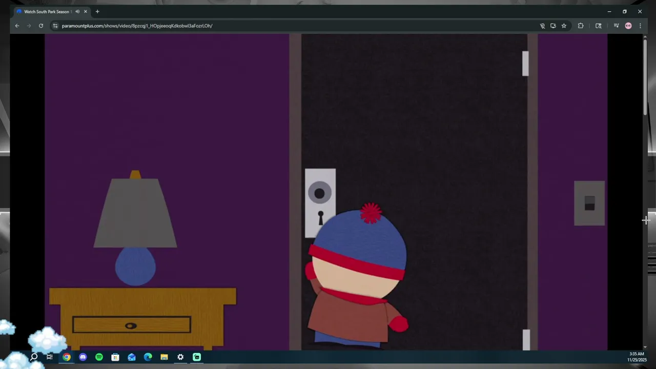Click the scrollbar down arrow
Viewport: 656px width, 369px height.
pyautogui.click(x=645, y=347)
